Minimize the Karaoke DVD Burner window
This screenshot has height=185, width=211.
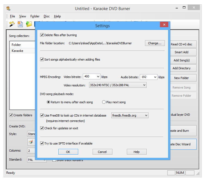[177, 8]
